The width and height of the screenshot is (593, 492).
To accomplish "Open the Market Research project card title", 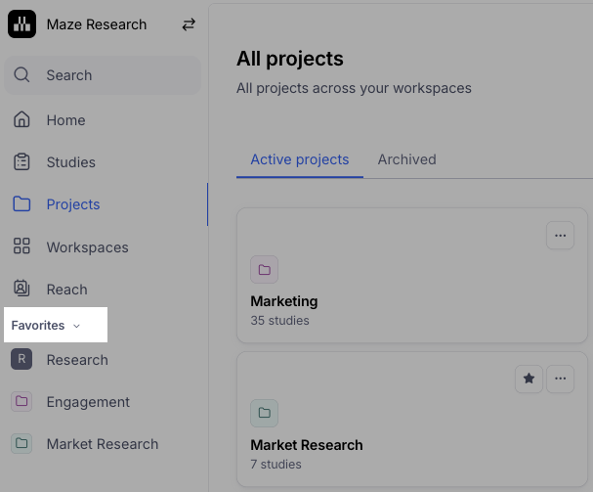I will (307, 445).
